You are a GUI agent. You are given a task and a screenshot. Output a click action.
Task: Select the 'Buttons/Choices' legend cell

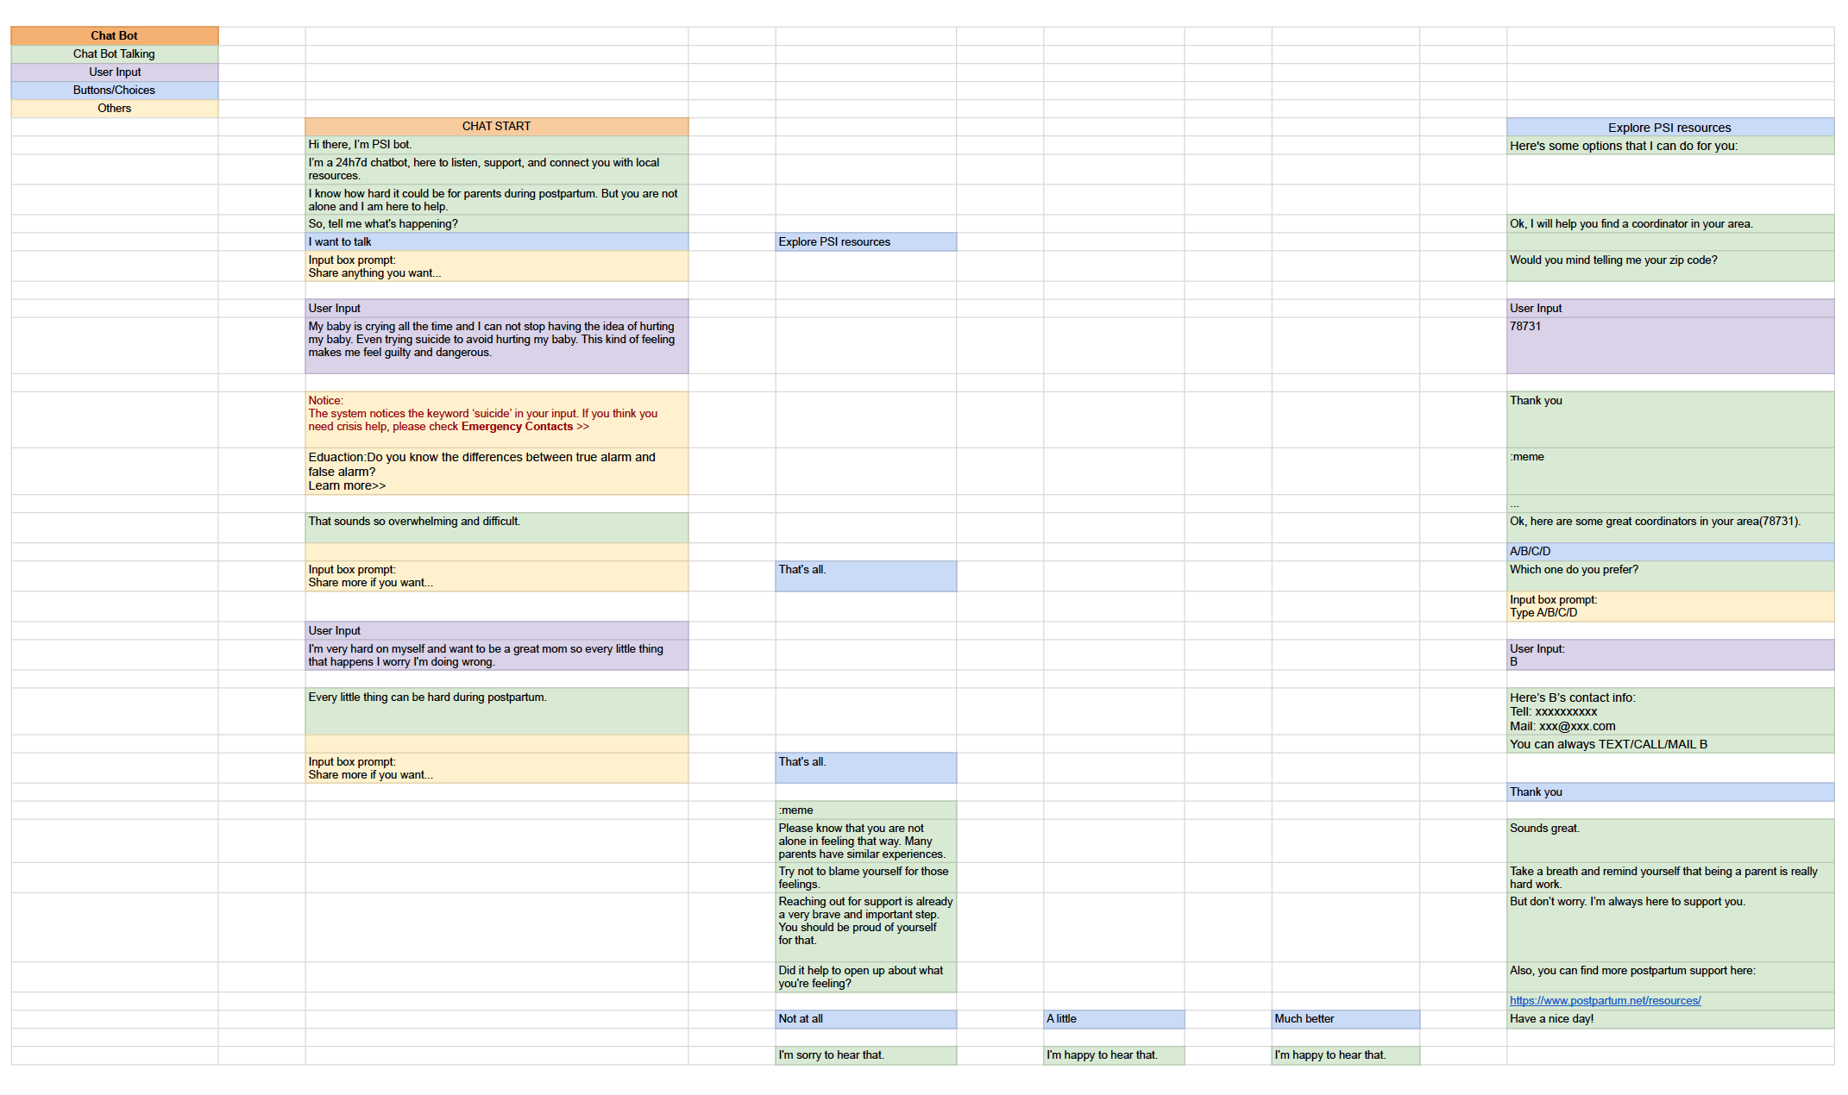pyautogui.click(x=115, y=90)
